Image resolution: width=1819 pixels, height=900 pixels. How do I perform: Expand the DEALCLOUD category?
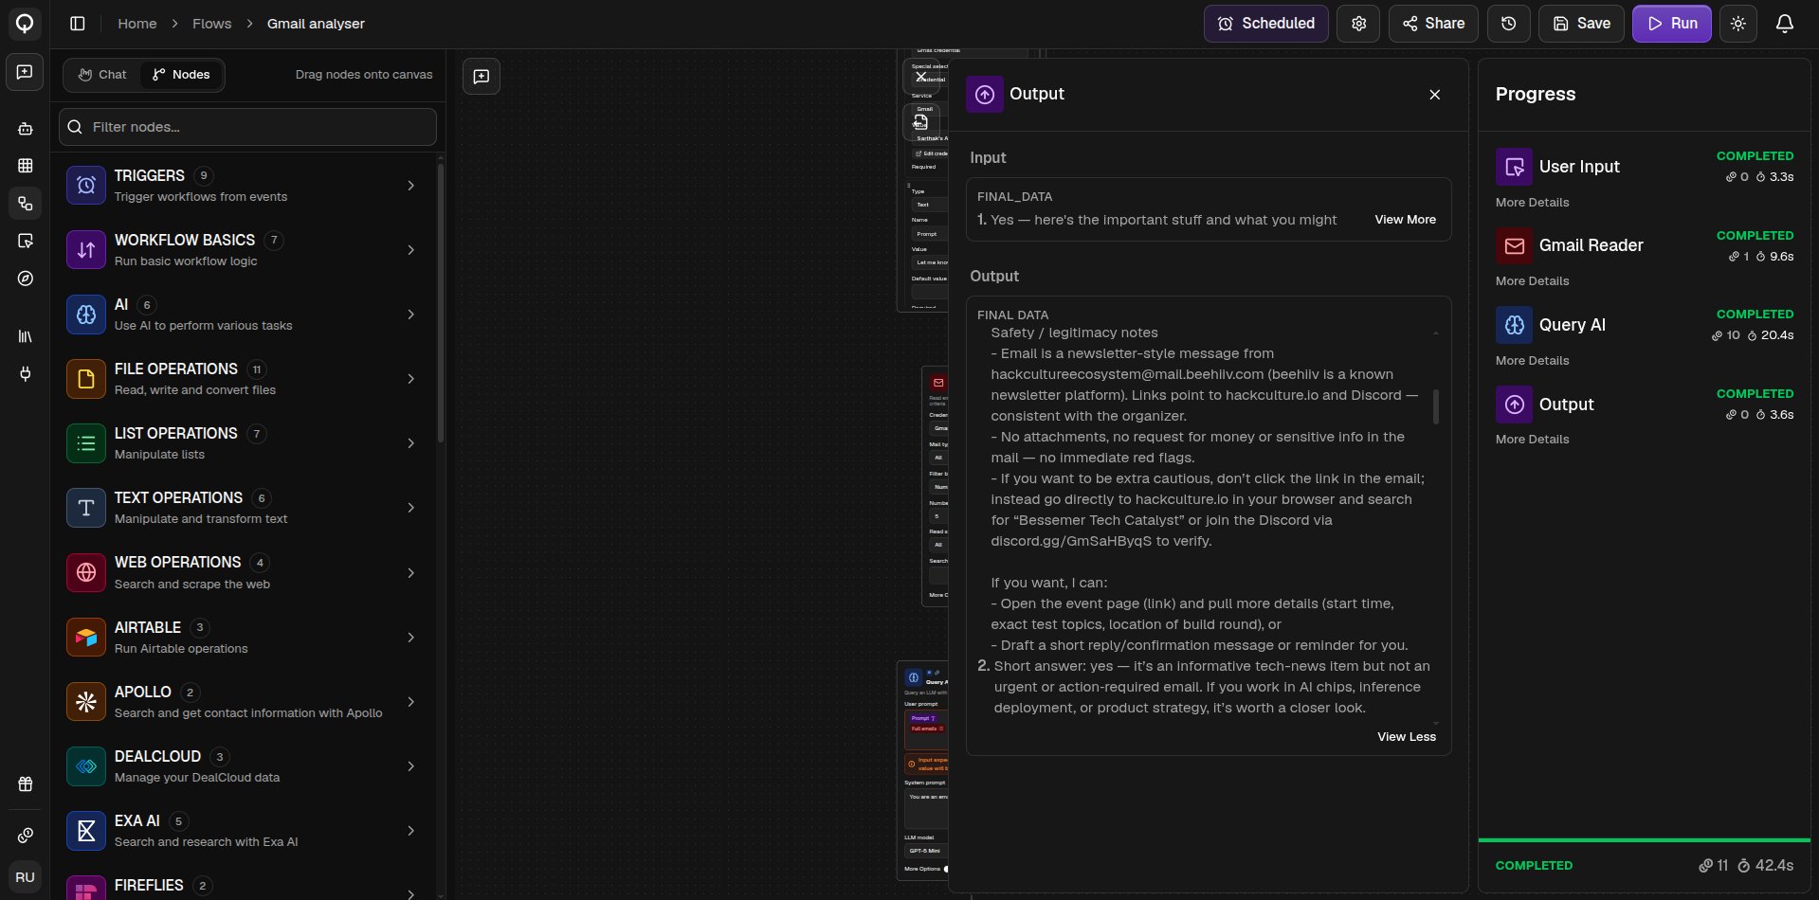pyautogui.click(x=410, y=766)
